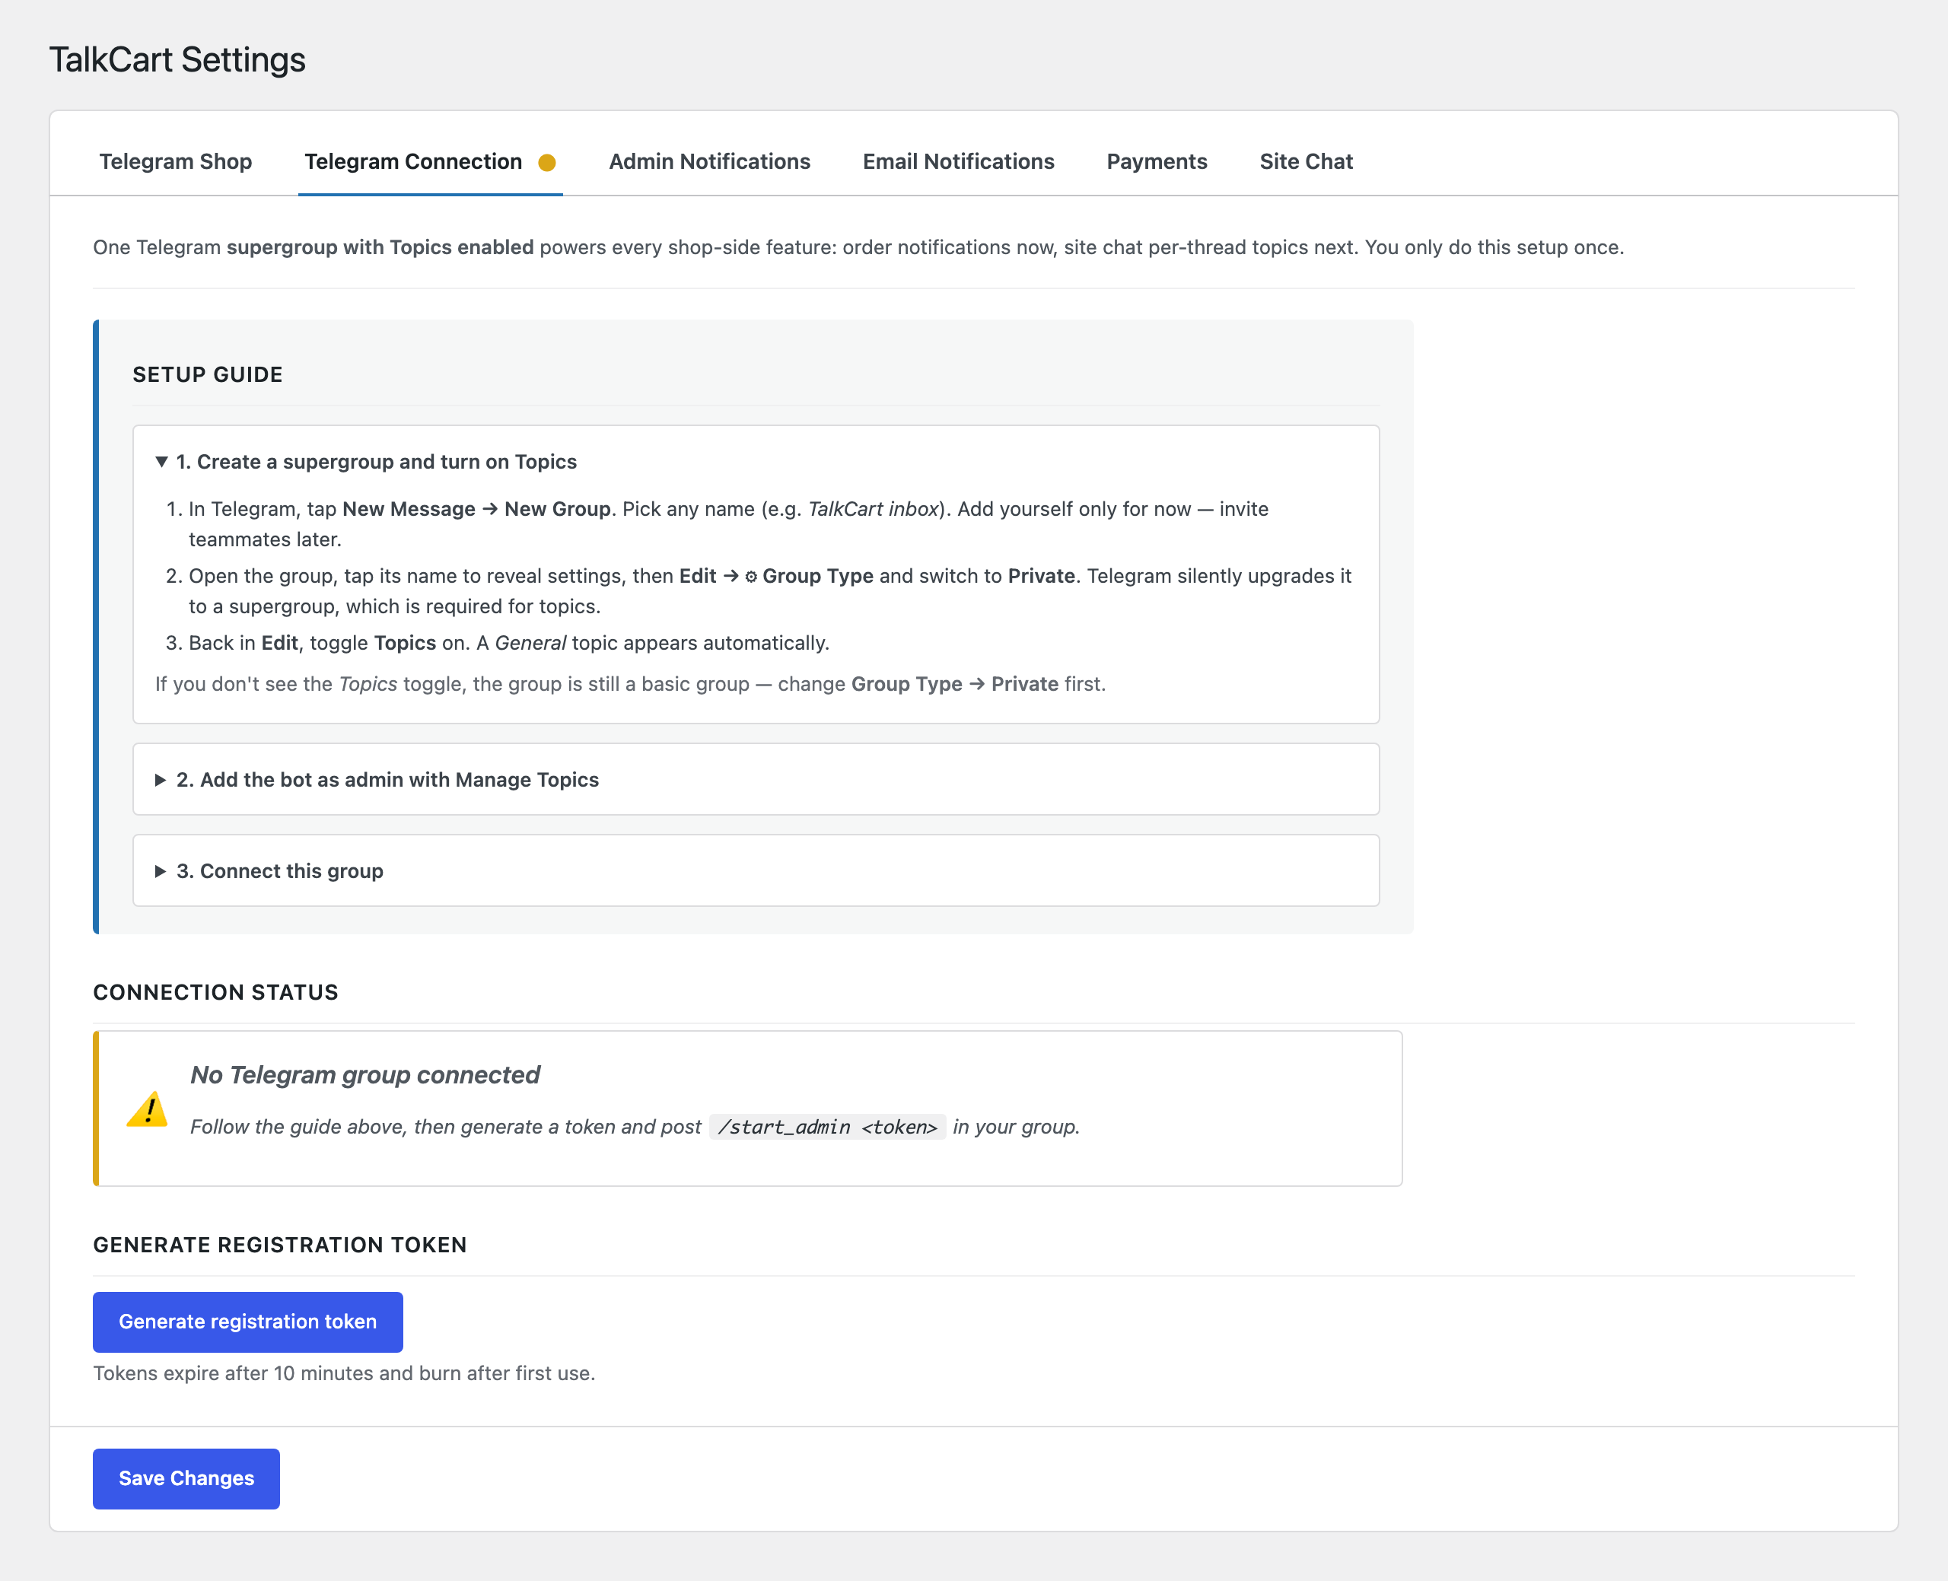Click the CONNECTION STATUS heading
The width and height of the screenshot is (1948, 1581).
click(216, 992)
